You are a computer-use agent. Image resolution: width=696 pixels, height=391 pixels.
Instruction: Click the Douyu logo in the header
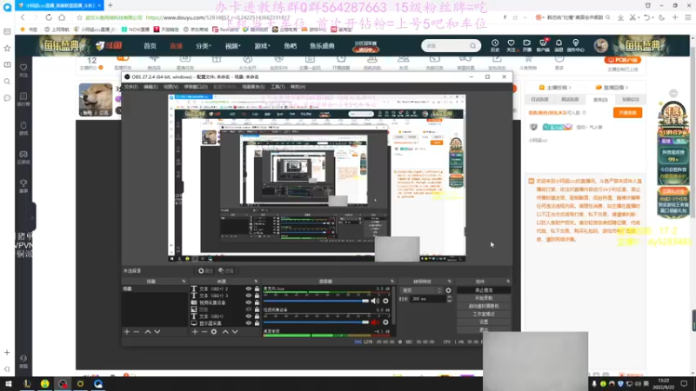(x=109, y=45)
